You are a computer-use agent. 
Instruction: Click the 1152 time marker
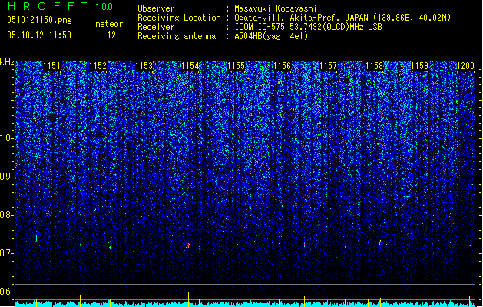(x=98, y=66)
